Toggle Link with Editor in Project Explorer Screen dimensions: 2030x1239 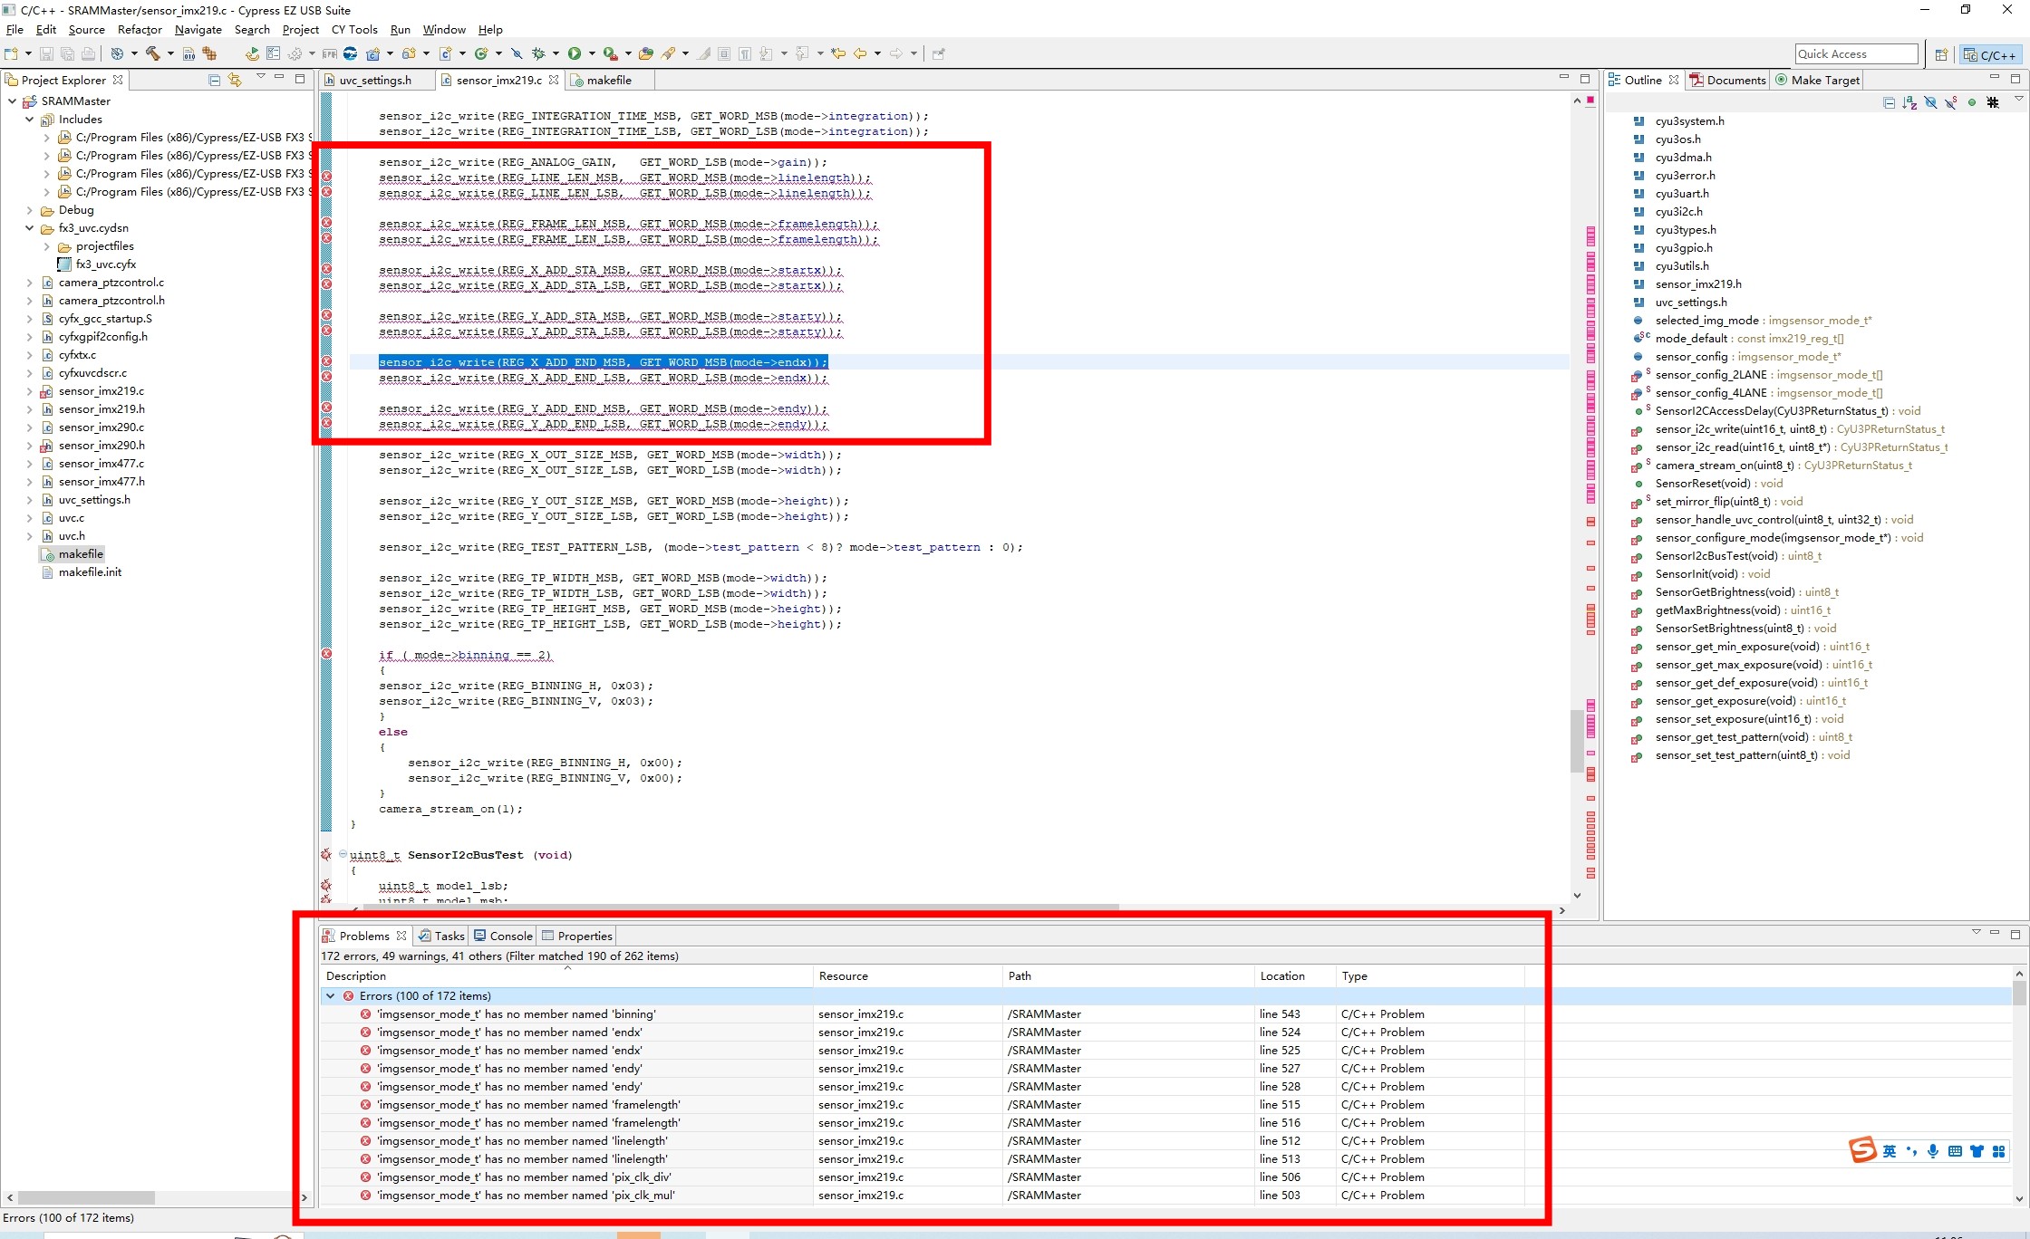235,79
